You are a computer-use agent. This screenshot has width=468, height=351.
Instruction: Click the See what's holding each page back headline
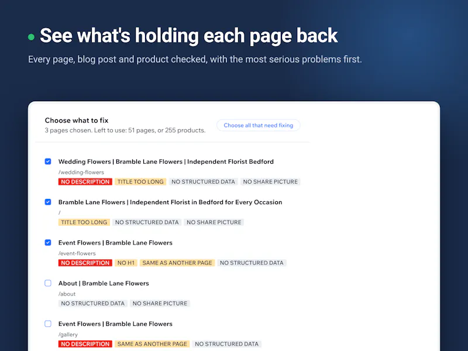(x=188, y=36)
